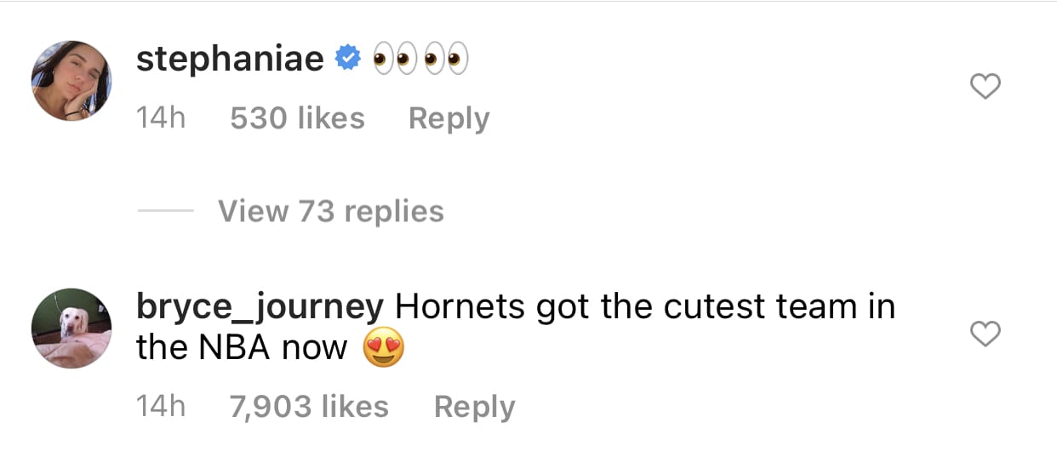Visit the stephaniae username link
Image resolution: width=1057 pixels, height=451 pixels.
coord(230,60)
